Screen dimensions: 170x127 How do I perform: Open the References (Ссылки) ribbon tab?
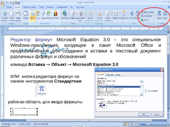pos(41,7)
